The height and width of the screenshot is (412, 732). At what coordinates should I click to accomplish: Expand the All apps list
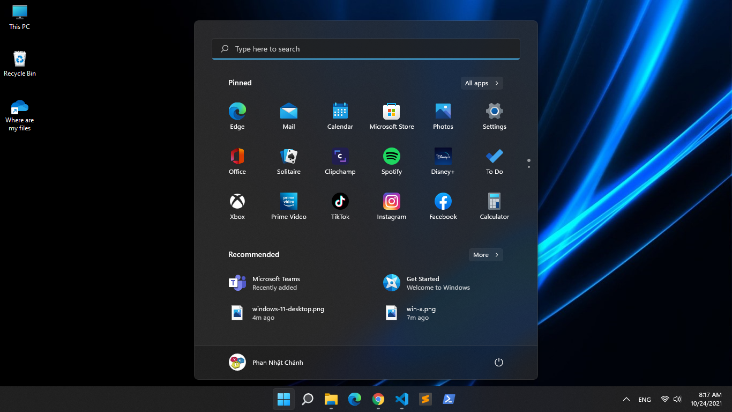point(482,83)
